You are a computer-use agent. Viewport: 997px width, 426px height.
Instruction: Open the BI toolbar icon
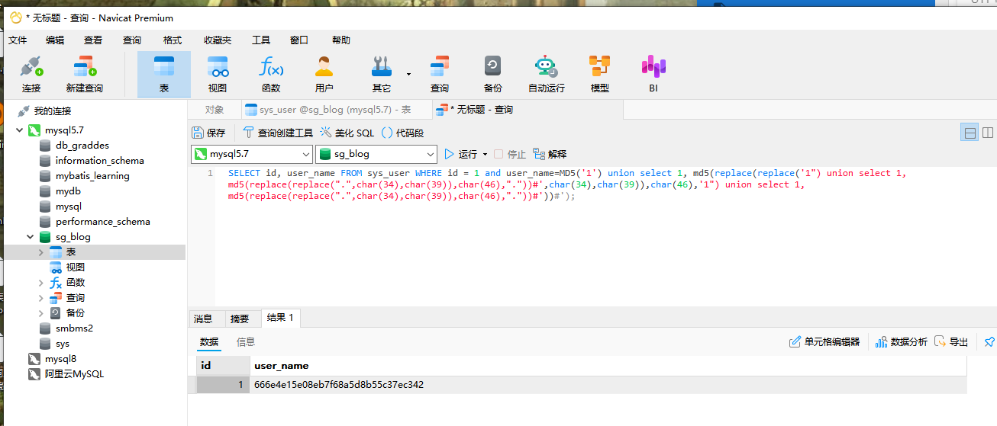click(653, 74)
